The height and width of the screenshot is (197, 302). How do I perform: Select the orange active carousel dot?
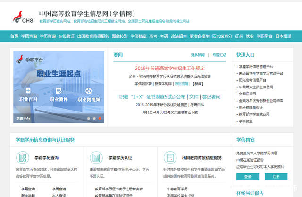coord(100,119)
